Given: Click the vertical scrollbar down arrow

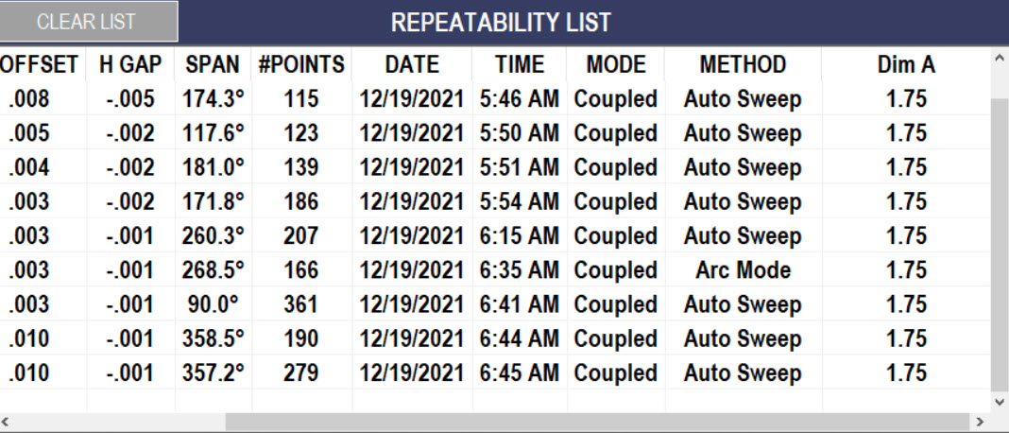Looking at the screenshot, I should tap(1000, 403).
